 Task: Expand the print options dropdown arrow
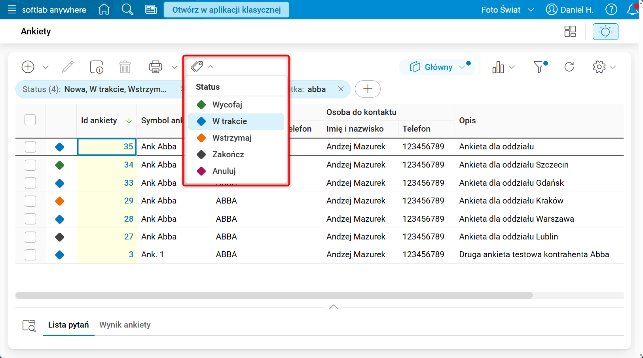tap(175, 67)
